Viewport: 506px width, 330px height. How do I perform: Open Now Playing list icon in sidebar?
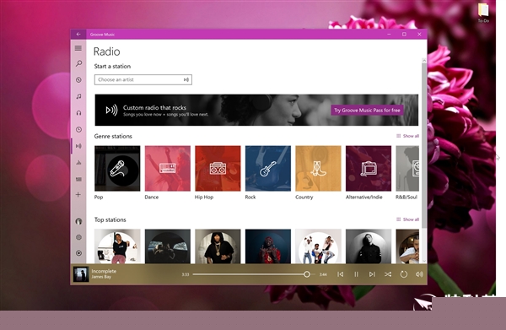[x=78, y=179]
